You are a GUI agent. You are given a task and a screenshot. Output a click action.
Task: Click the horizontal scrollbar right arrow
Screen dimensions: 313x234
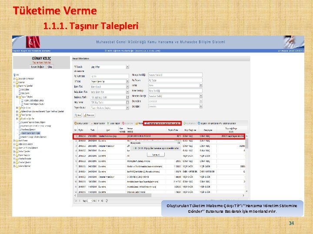243,195
